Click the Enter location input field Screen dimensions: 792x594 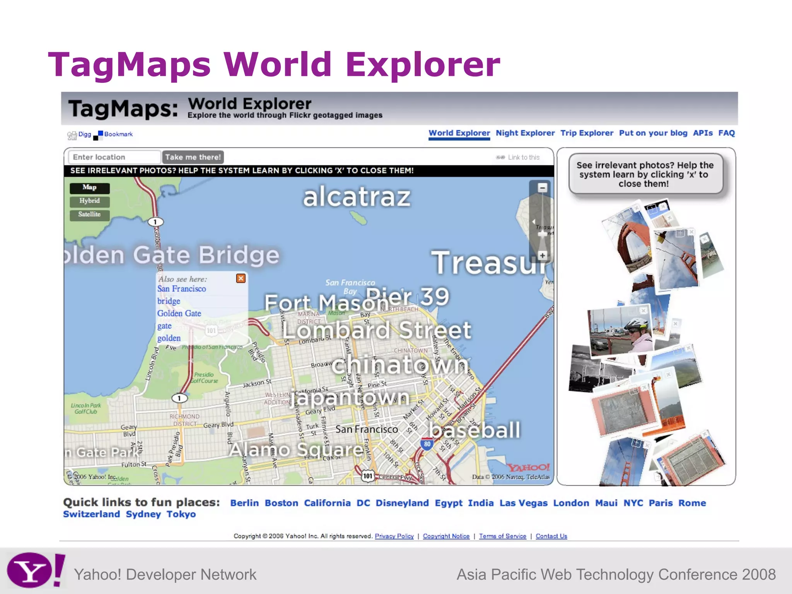114,157
